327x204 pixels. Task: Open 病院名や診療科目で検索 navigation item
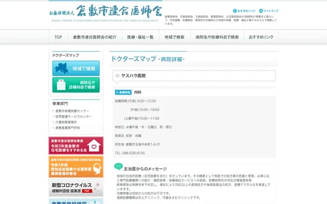point(217,37)
